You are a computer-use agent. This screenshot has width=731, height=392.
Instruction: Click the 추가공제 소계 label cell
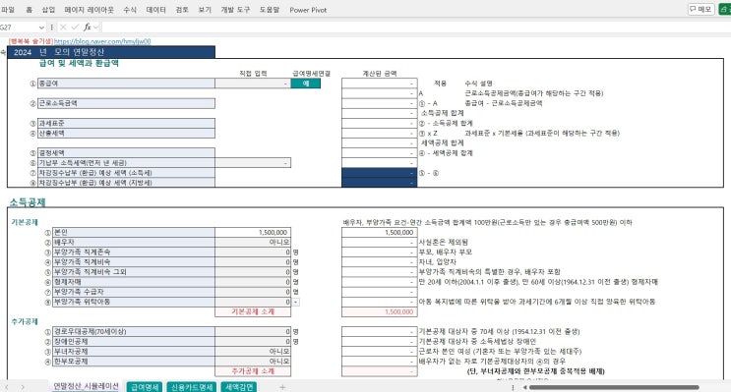coord(253,371)
